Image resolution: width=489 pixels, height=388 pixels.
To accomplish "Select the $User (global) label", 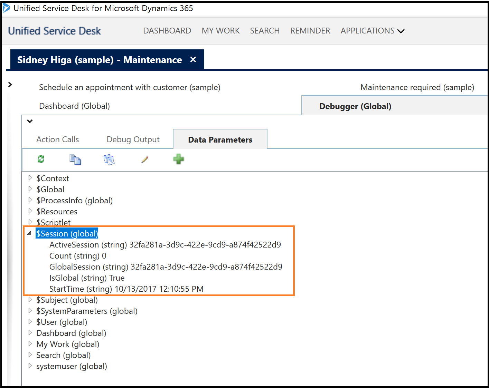I will [x=62, y=322].
